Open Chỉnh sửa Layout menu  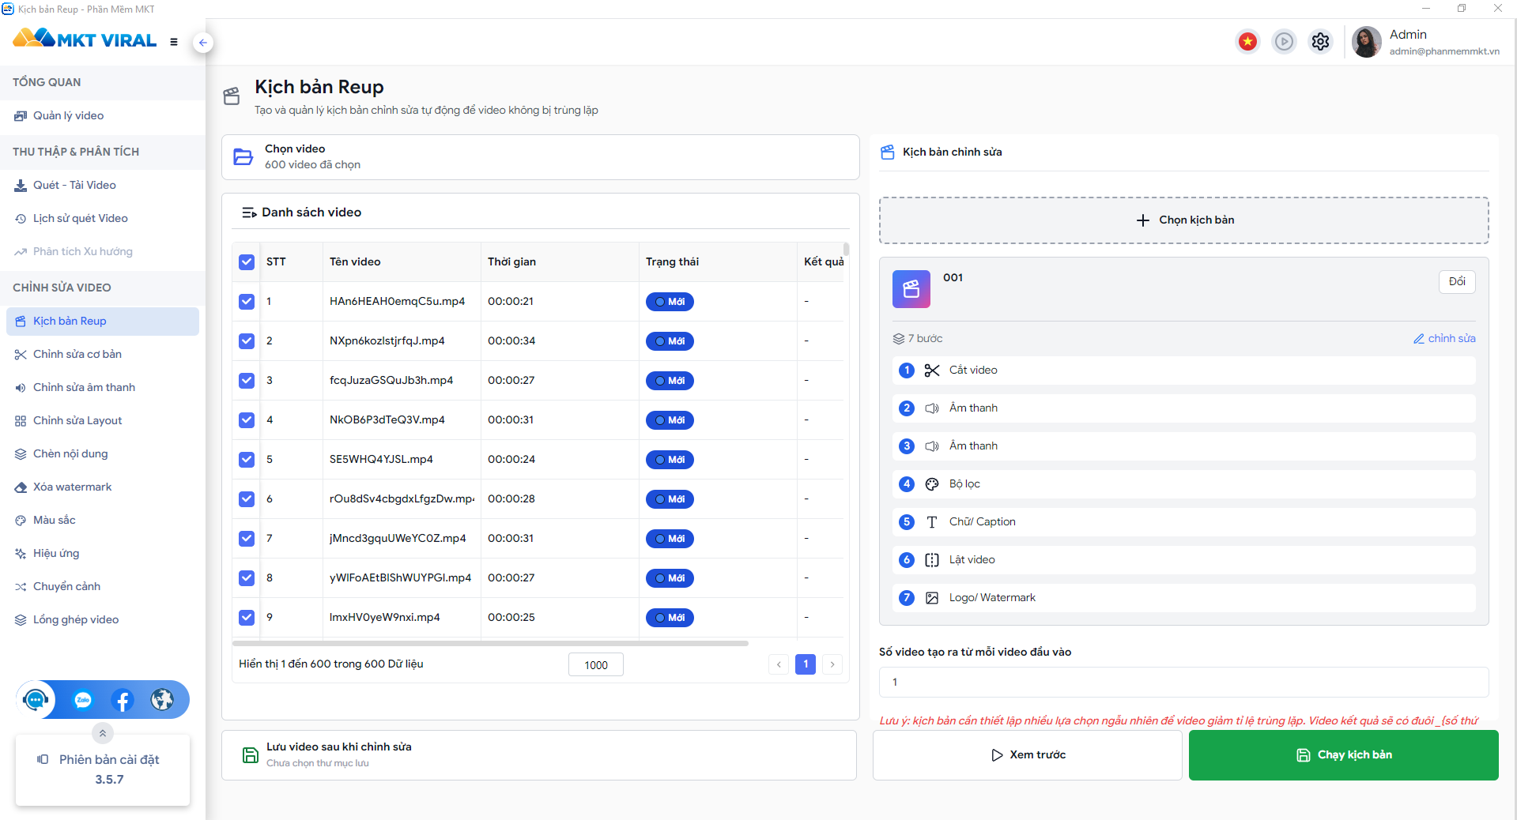(103, 421)
